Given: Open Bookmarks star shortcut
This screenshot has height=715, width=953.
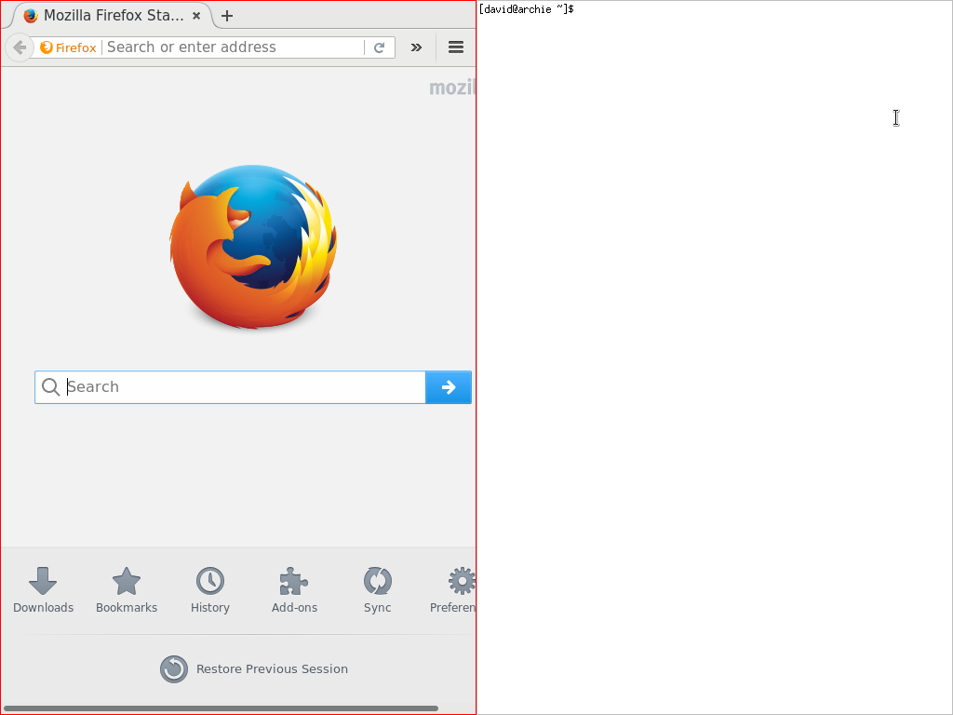Looking at the screenshot, I should point(127,589).
